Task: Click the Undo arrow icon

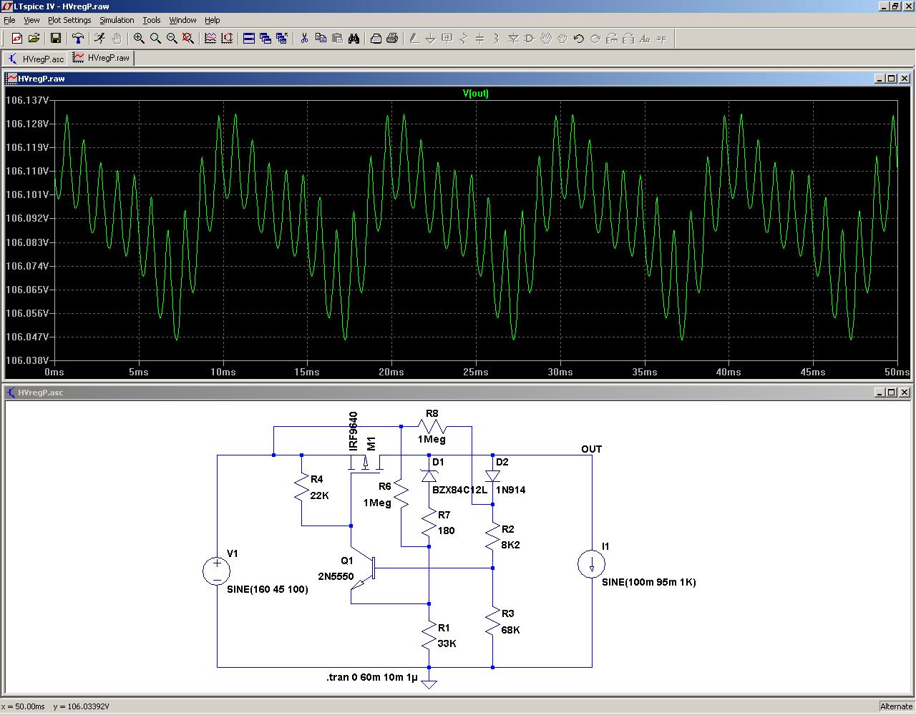Action: point(579,39)
